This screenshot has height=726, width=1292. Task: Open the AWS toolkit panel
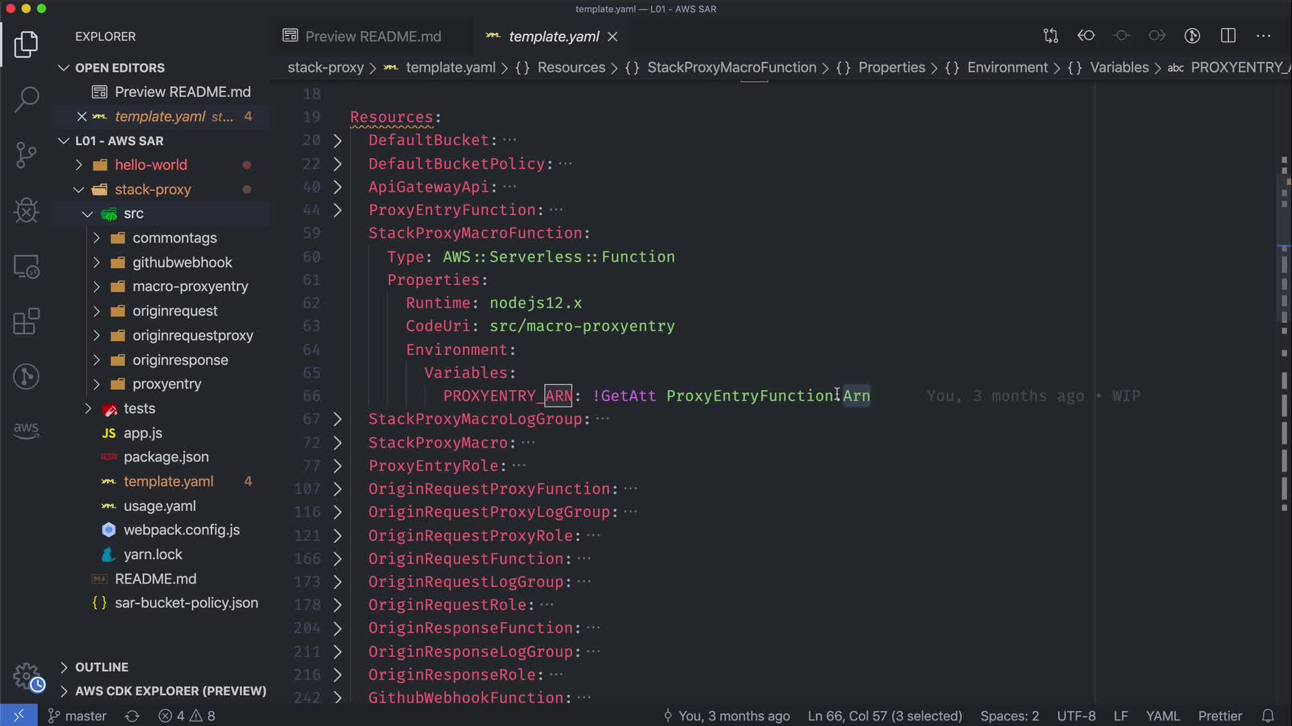pos(26,430)
